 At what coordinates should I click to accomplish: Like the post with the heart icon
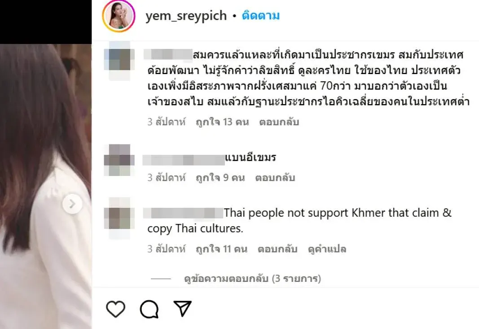115,309
